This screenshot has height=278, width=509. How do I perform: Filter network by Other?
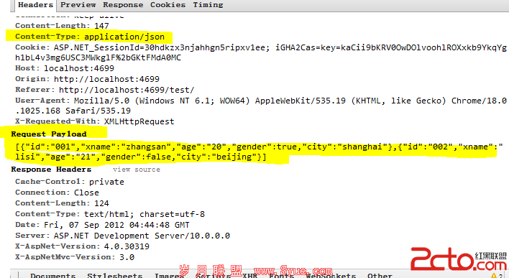(380, 275)
